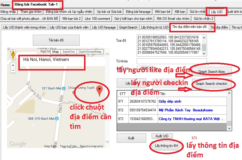Image resolution: width=242 pixels, height=160 pixels.
Task: Open Đăng bài nhóm và Up ngẫu nhiên tab
Action: [x=69, y=12]
